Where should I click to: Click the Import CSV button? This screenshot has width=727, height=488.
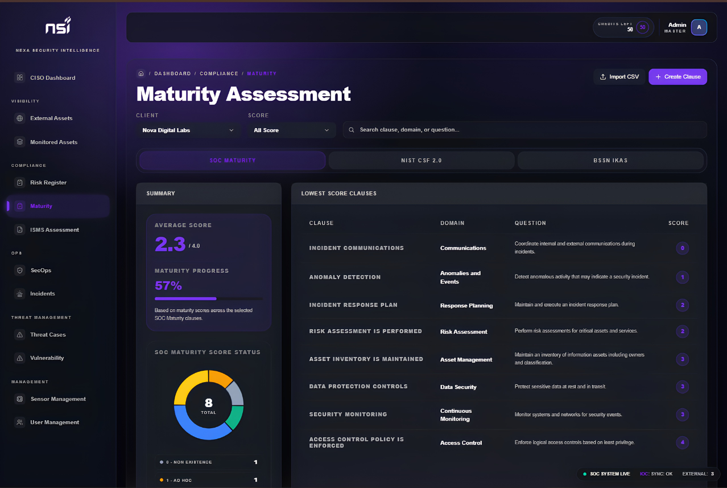pyautogui.click(x=619, y=77)
